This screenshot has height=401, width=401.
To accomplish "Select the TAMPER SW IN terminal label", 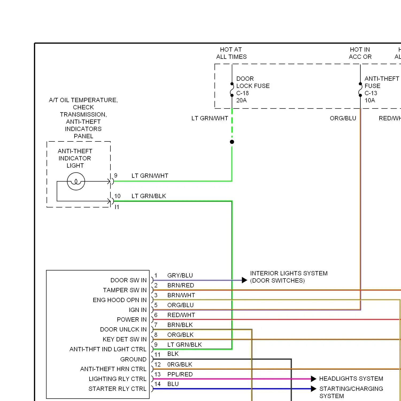I will point(125,290).
